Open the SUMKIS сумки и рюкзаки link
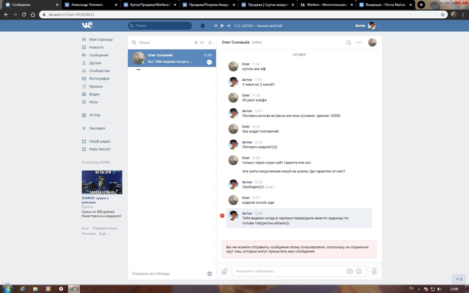The width and height of the screenshot is (469, 293). [95, 200]
